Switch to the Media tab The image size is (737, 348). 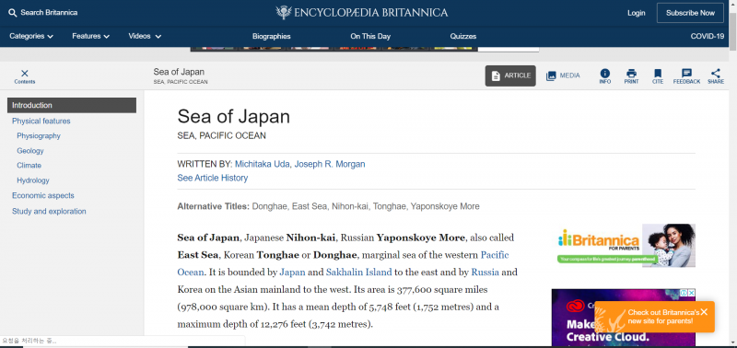pos(563,75)
